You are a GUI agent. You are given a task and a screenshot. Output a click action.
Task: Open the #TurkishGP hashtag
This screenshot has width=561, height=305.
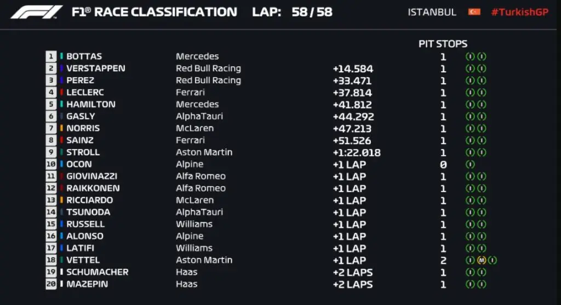coord(519,12)
